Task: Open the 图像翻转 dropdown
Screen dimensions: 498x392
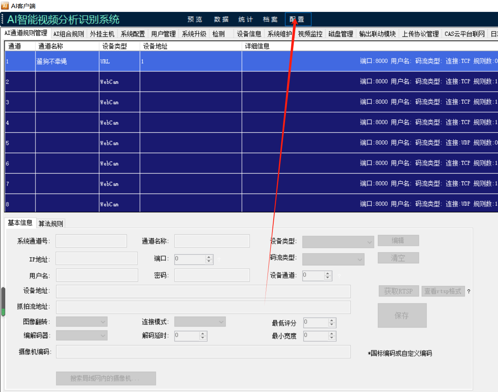Action: [82, 322]
